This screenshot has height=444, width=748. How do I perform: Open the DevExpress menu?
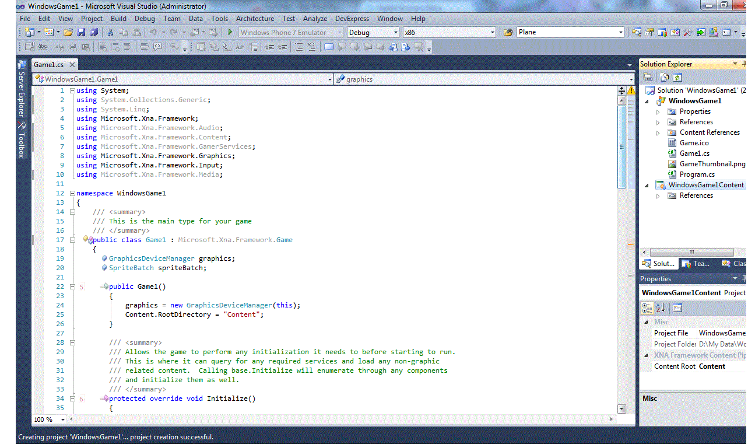pyautogui.click(x=352, y=18)
